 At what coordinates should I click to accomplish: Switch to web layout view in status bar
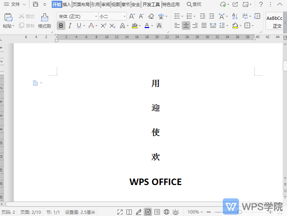(167, 212)
